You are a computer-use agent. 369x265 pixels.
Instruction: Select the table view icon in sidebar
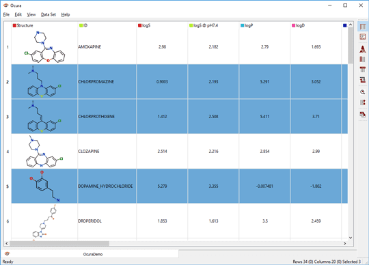point(363,27)
